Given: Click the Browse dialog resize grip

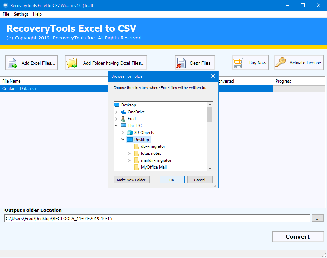Looking at the screenshot, I should [x=216, y=185].
